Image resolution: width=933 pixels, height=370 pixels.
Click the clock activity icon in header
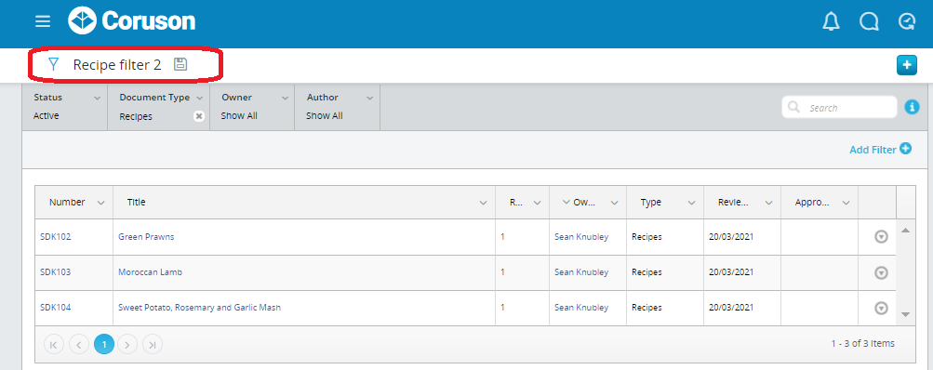pyautogui.click(x=907, y=22)
